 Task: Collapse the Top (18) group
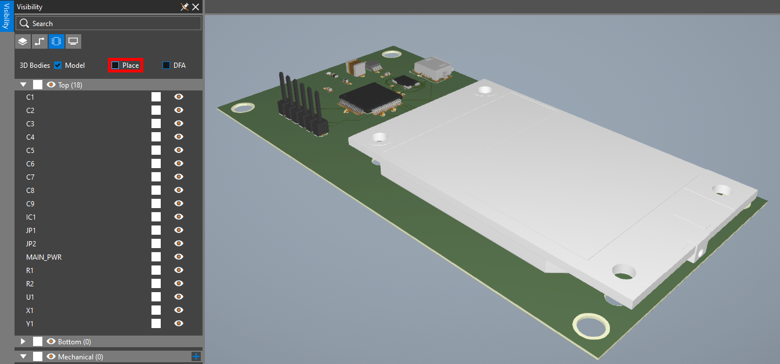click(23, 84)
